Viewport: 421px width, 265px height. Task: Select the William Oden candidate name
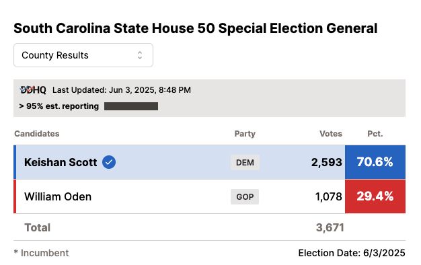point(58,196)
